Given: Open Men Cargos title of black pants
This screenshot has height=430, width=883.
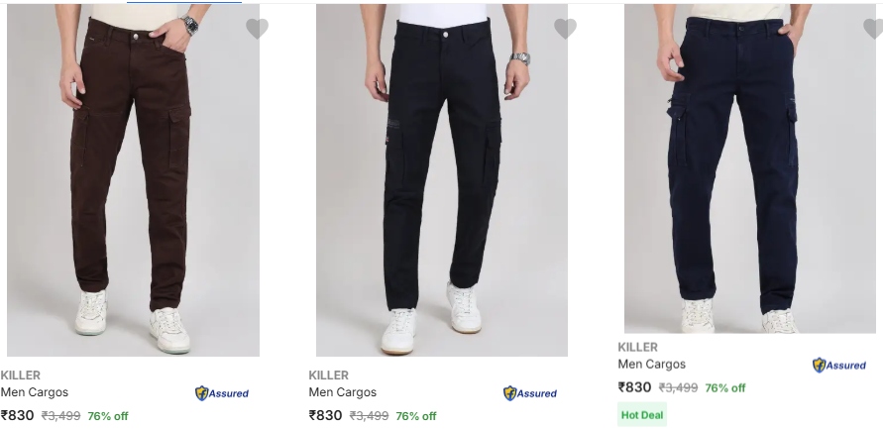Looking at the screenshot, I should [343, 392].
